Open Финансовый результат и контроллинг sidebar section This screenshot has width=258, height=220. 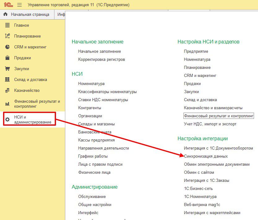coord(37,104)
